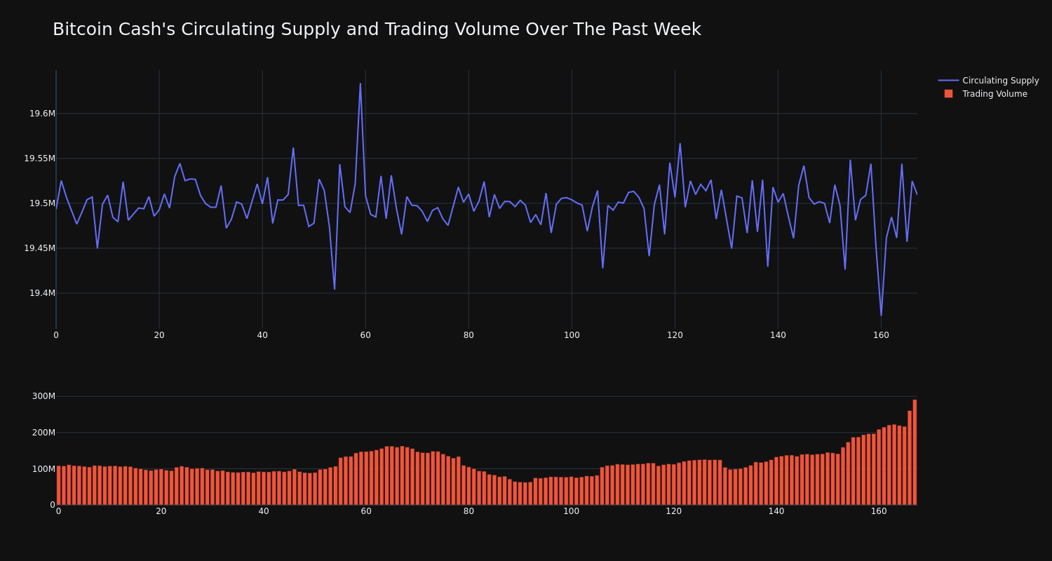Click the 100M volume axis label
The height and width of the screenshot is (561, 1052).
tap(43, 468)
